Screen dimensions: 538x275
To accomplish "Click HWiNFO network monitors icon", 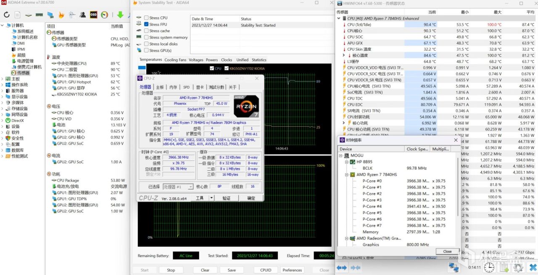I will [454, 267].
